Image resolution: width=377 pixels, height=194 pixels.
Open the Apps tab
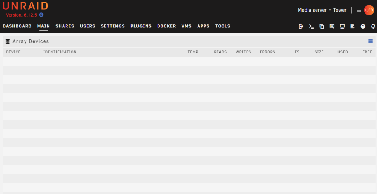pos(204,26)
